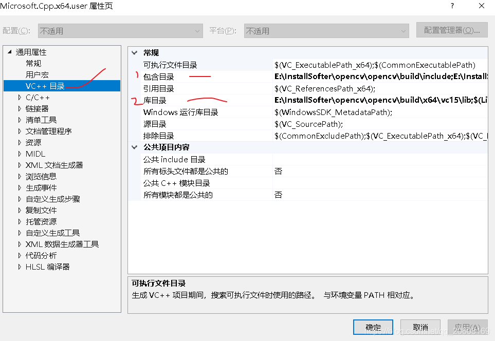
Task: Click the help question mark icon
Action: coord(451,7)
